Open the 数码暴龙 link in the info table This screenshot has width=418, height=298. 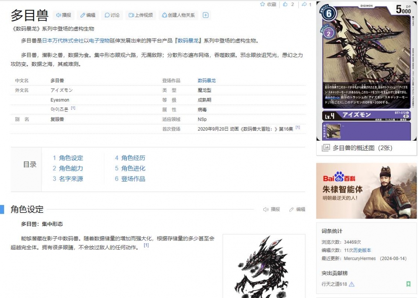click(x=208, y=81)
